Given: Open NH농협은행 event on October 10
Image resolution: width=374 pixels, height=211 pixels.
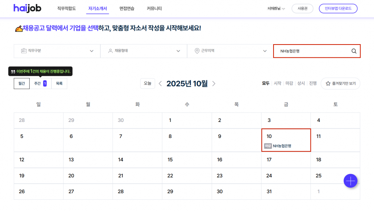Looking at the screenshot, I should pos(282,146).
